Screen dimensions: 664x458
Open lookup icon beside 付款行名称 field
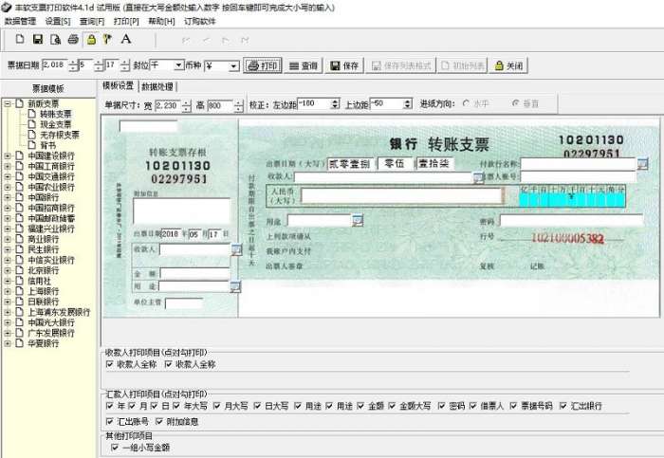[642, 164]
